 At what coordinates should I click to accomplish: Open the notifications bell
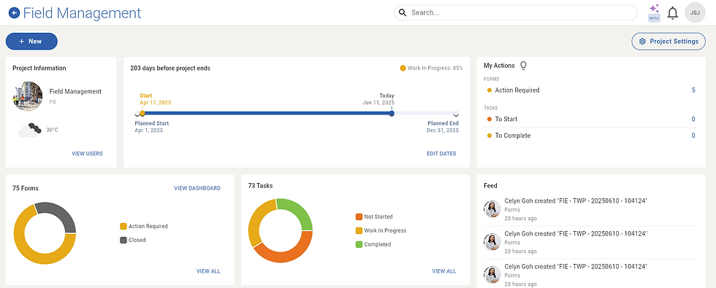(673, 13)
